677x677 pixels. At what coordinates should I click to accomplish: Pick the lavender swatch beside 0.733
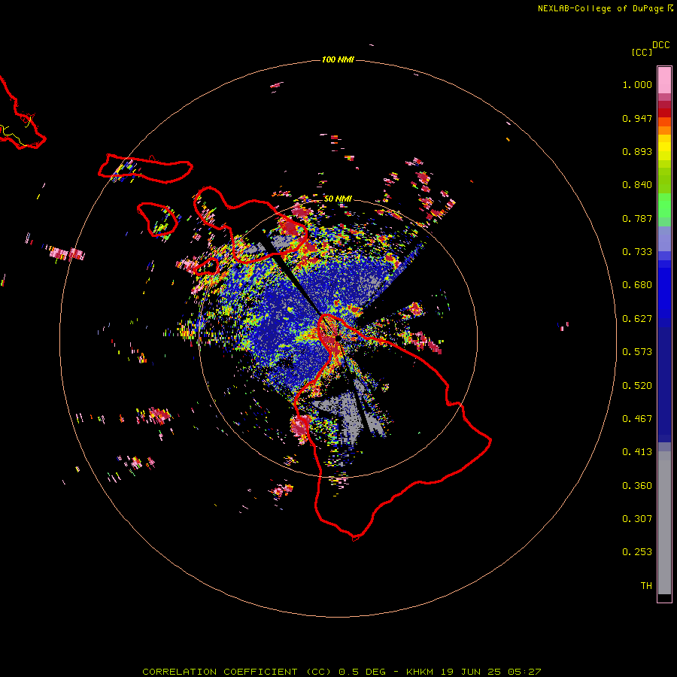(664, 239)
